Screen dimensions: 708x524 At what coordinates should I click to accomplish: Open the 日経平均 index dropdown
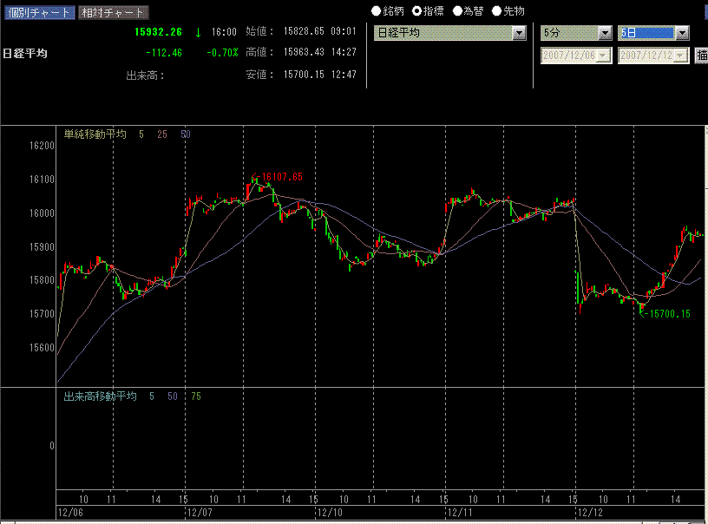(x=519, y=33)
